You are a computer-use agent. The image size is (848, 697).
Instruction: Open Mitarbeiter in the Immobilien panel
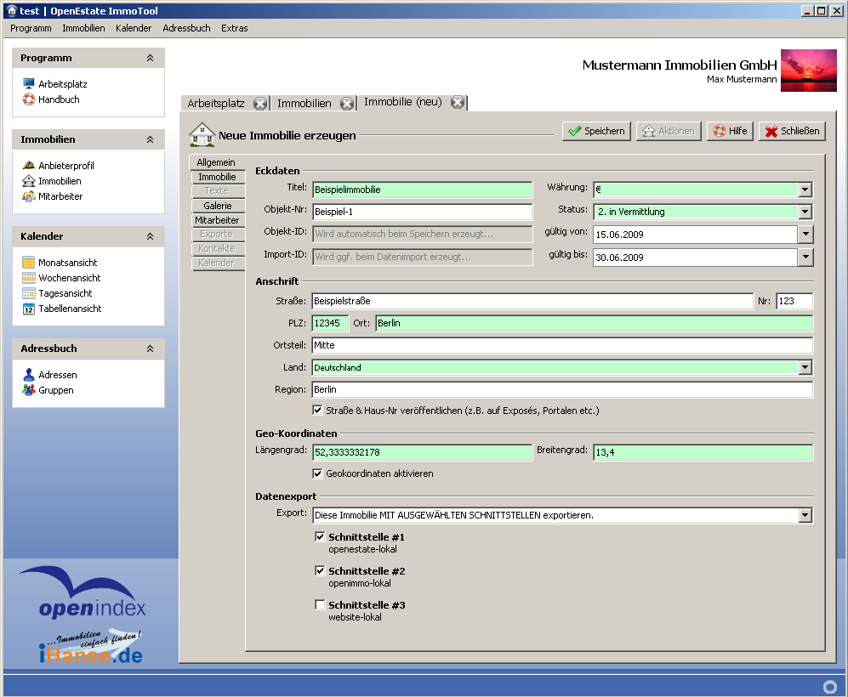60,196
